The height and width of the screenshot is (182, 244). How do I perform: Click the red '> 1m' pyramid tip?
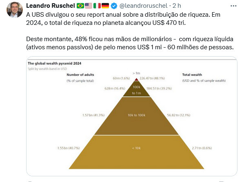tap(136, 79)
